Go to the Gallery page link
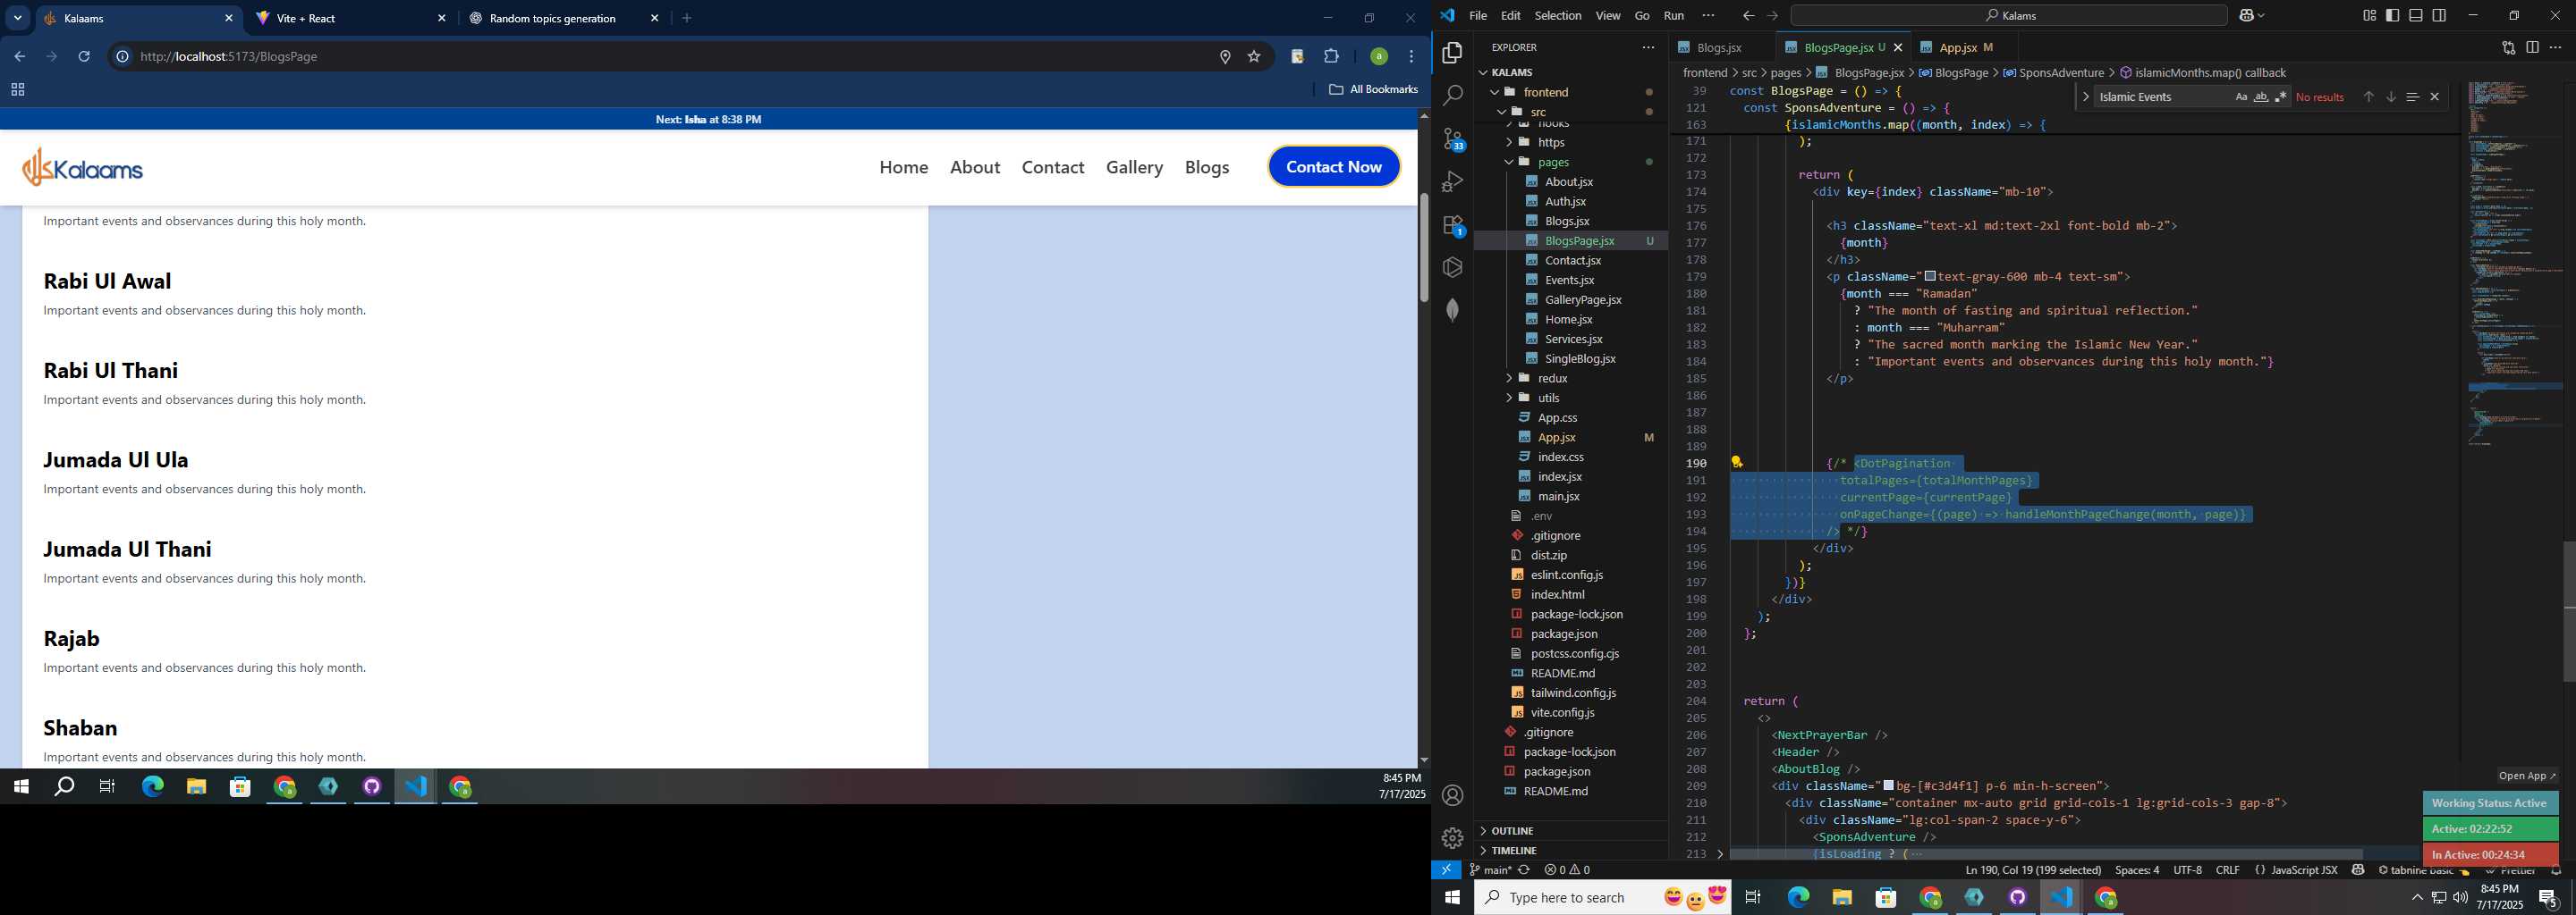This screenshot has width=2576, height=915. (x=1134, y=167)
